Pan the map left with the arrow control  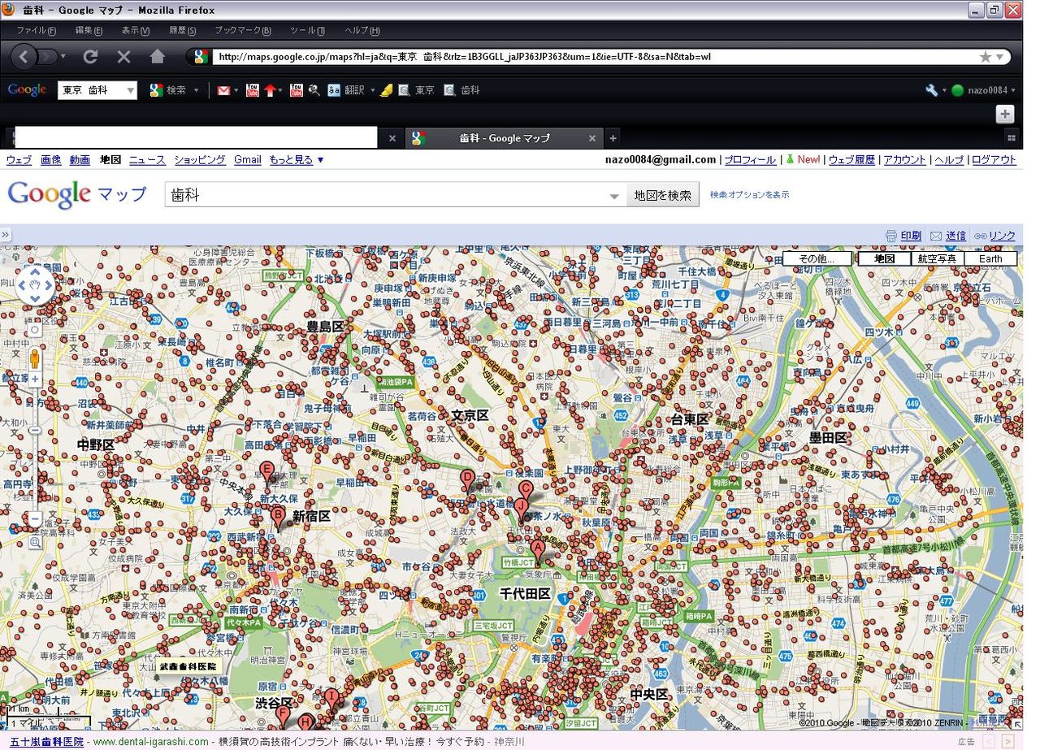pos(21,286)
